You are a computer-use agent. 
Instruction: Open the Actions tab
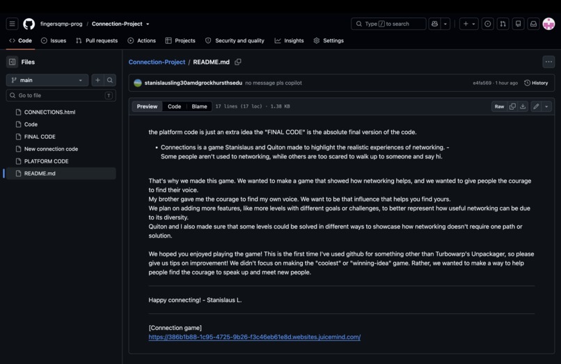click(142, 41)
